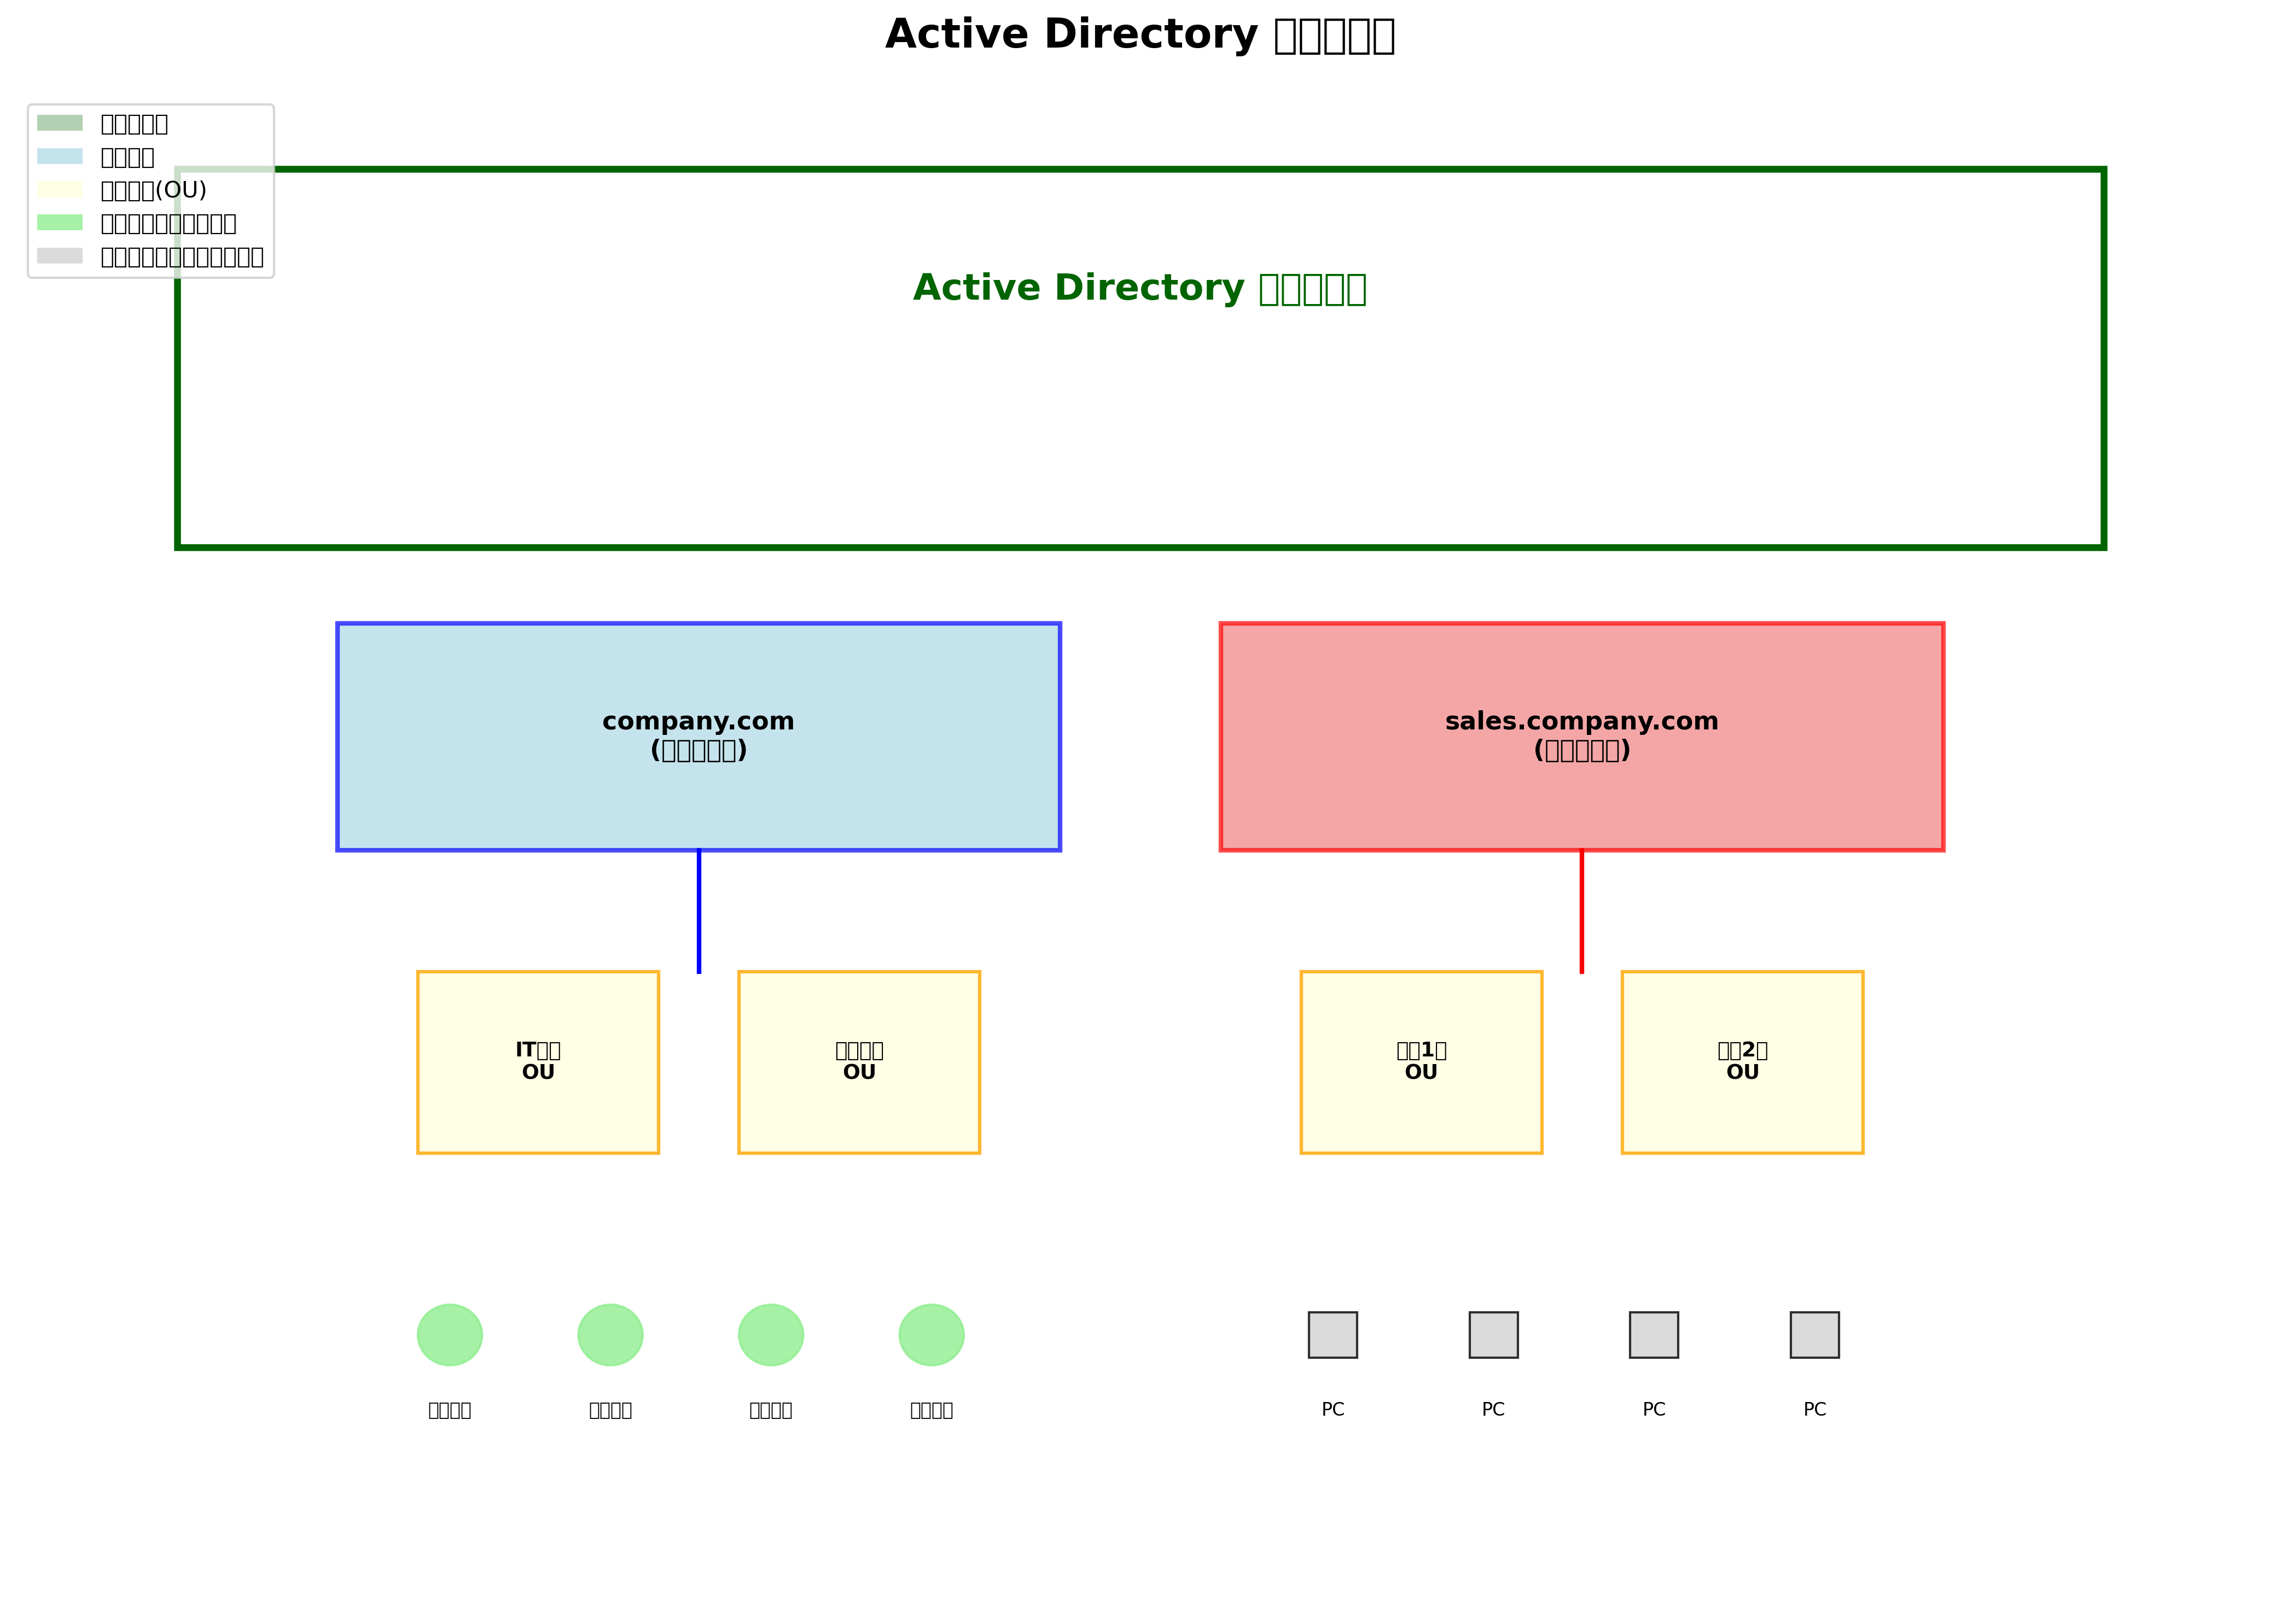Select the OU box containing the number 2
The width and height of the screenshot is (2281, 1624).
1743,1062
